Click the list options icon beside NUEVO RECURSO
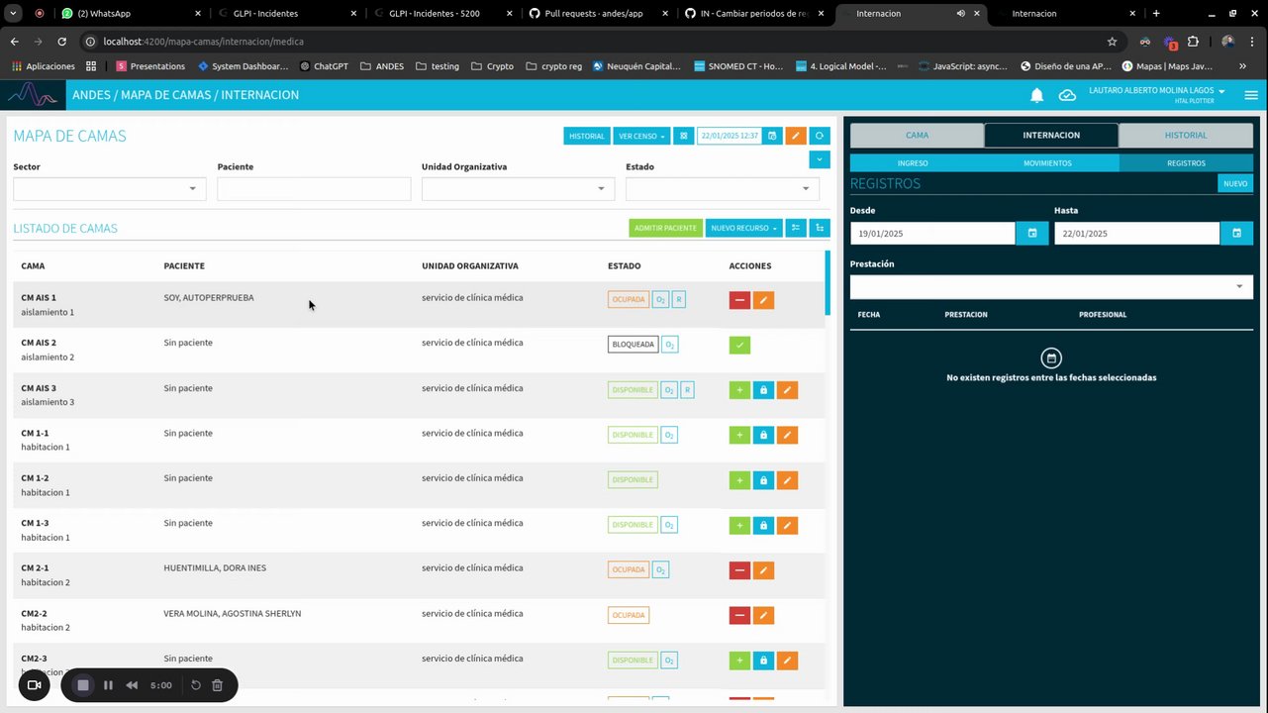Viewport: 1268px width, 713px height. coord(796,228)
